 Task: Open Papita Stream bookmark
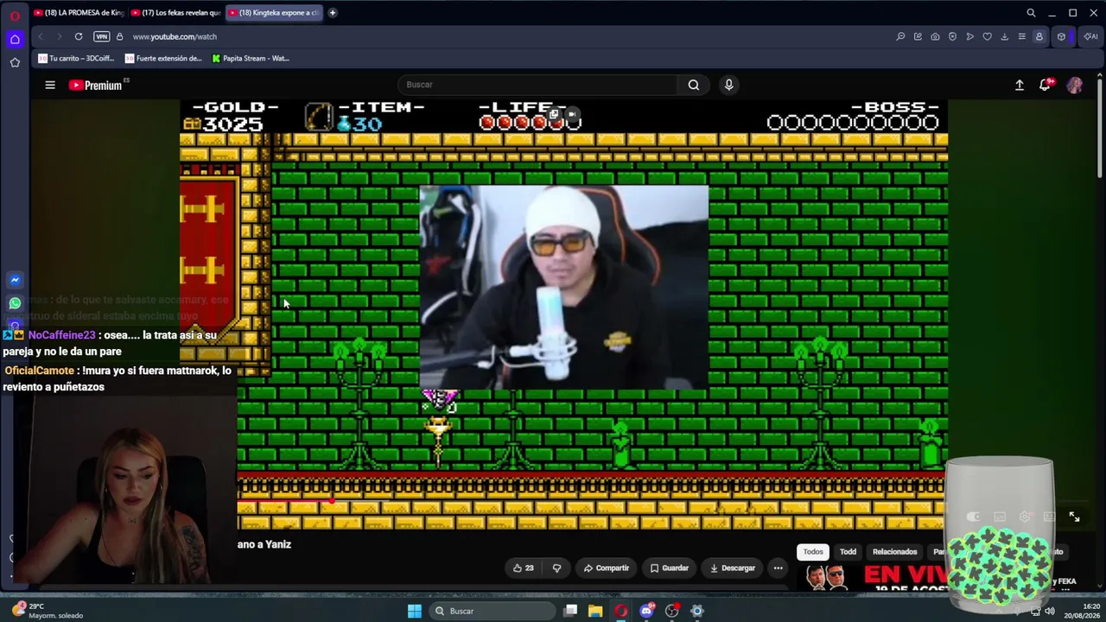(251, 58)
